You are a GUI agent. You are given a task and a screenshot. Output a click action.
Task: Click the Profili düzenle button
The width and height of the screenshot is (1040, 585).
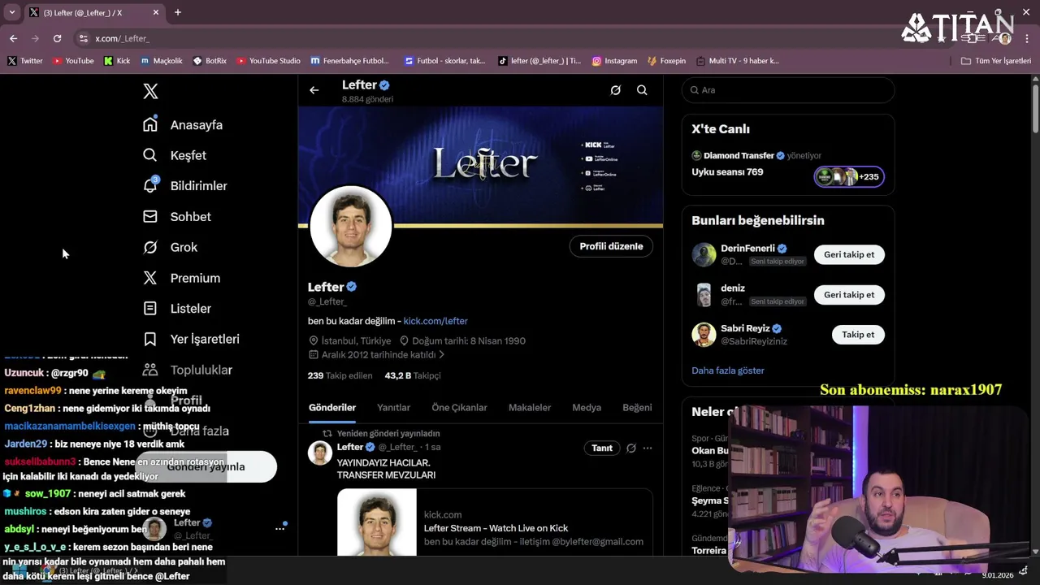611,246
